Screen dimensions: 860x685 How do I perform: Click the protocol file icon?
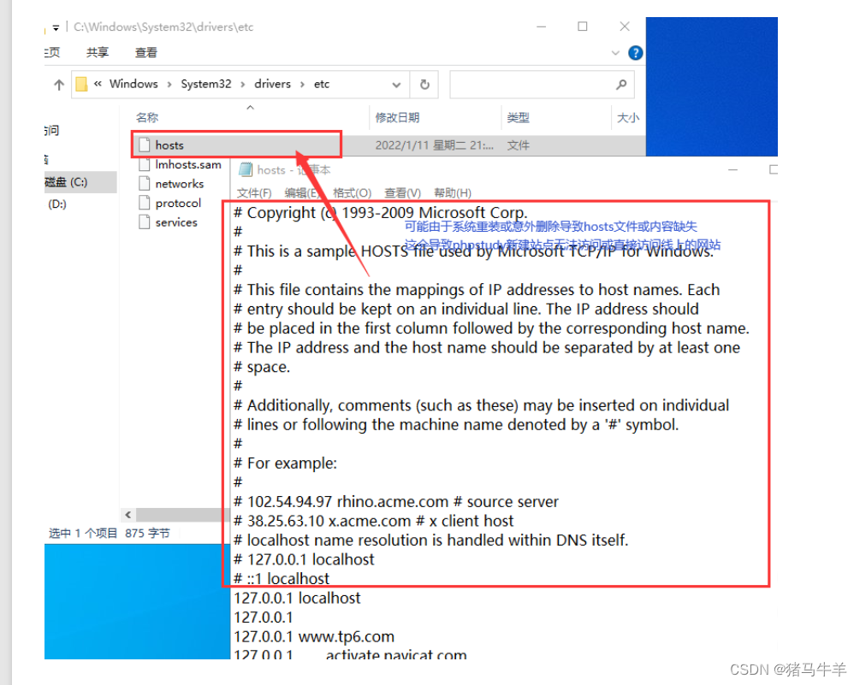point(145,203)
